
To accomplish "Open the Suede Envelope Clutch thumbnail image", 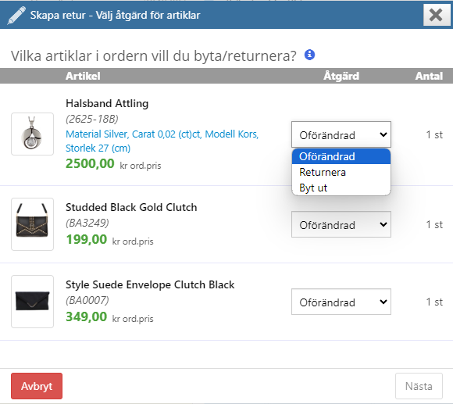I will (x=32, y=302).
